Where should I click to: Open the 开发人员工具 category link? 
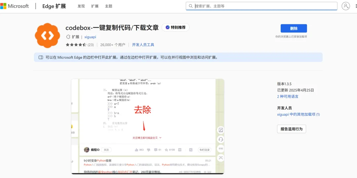[x=143, y=45]
